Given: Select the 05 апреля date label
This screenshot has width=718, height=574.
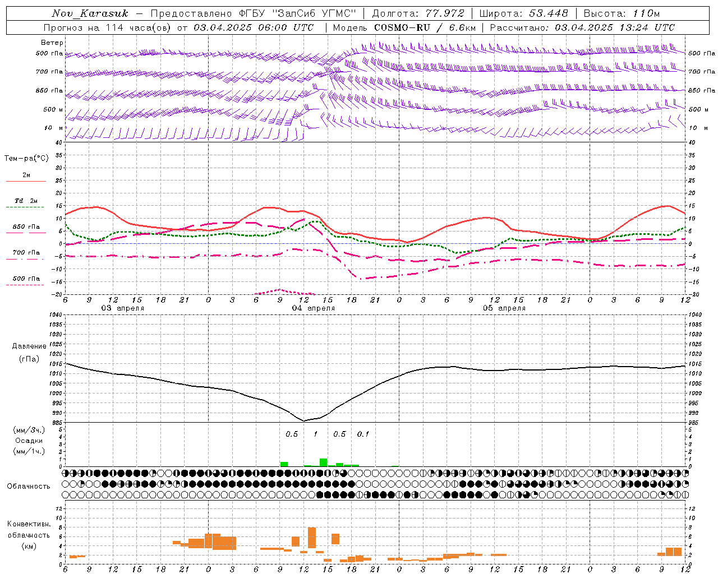Looking at the screenshot, I should point(504,308).
